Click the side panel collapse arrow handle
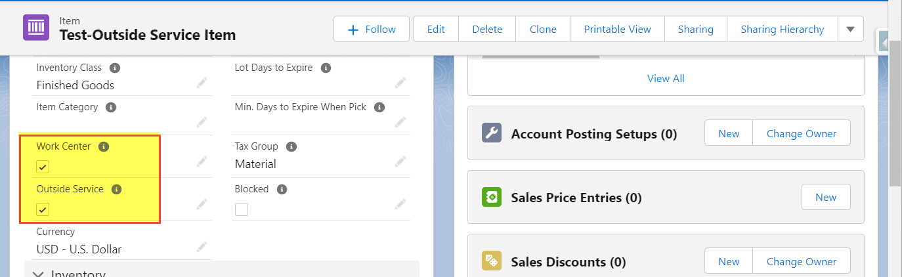Image resolution: width=902 pixels, height=277 pixels. 884,44
